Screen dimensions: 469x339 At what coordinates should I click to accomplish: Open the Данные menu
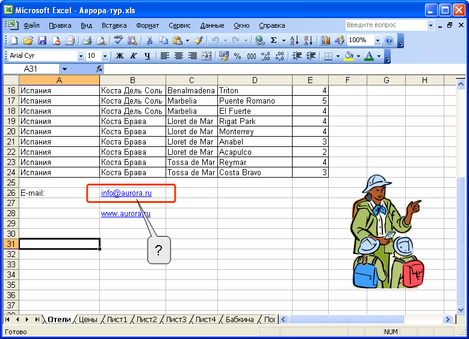[x=212, y=25]
